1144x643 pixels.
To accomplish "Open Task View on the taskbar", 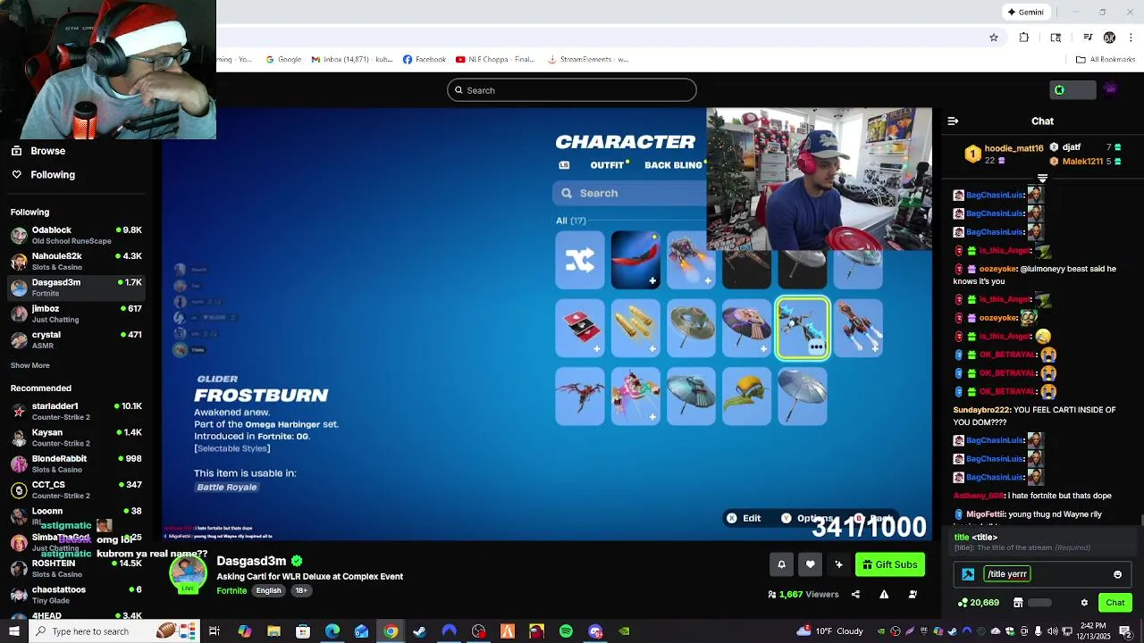I will coord(214,631).
